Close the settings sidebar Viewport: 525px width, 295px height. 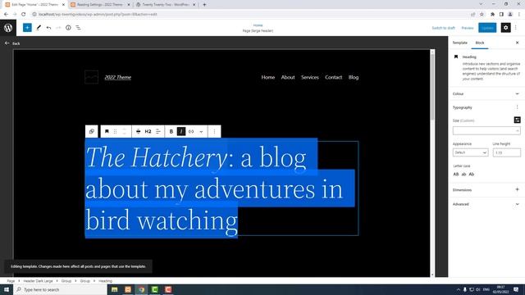point(517,43)
